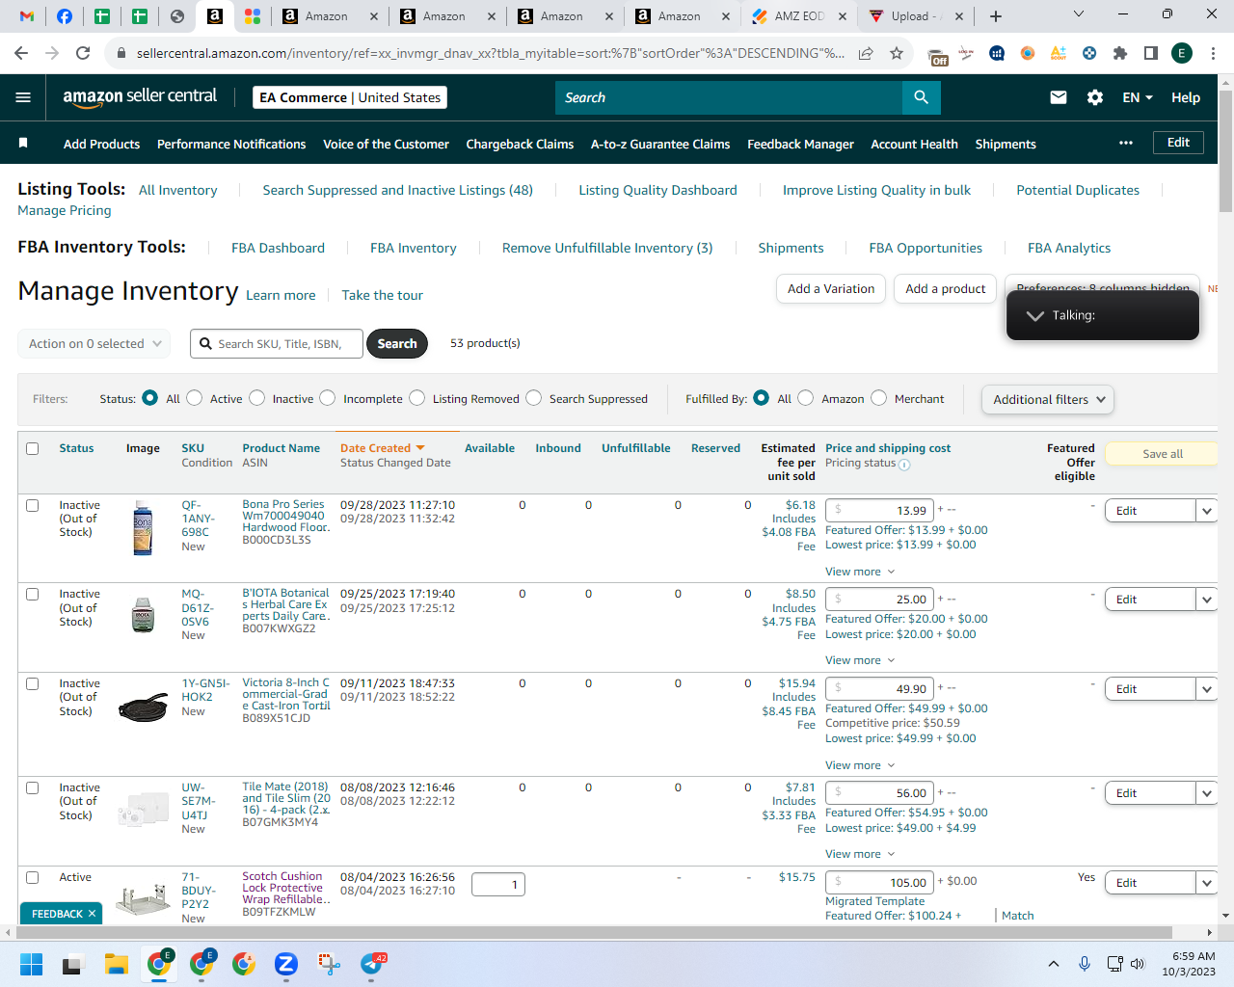
Task: Toggle the browser side panel icon
Action: click(1151, 53)
